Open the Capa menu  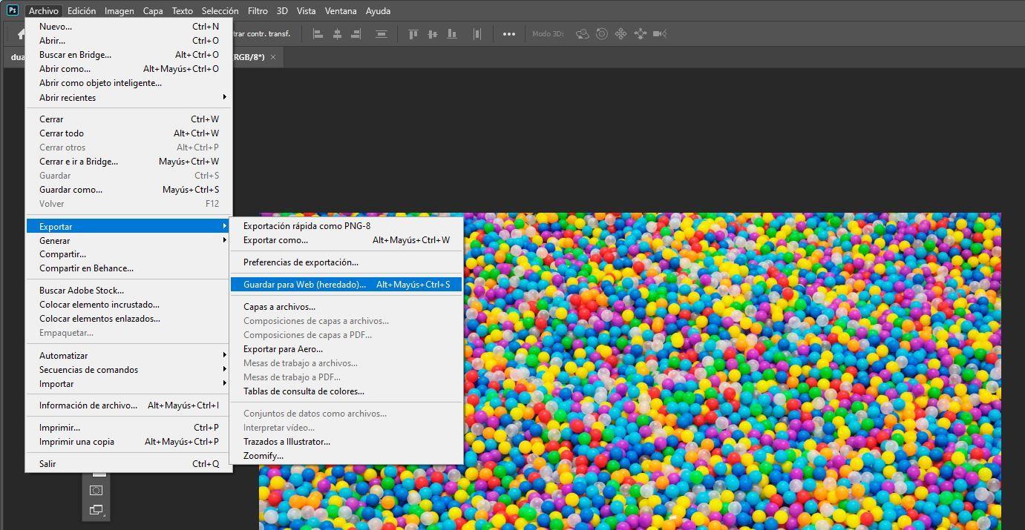point(153,11)
